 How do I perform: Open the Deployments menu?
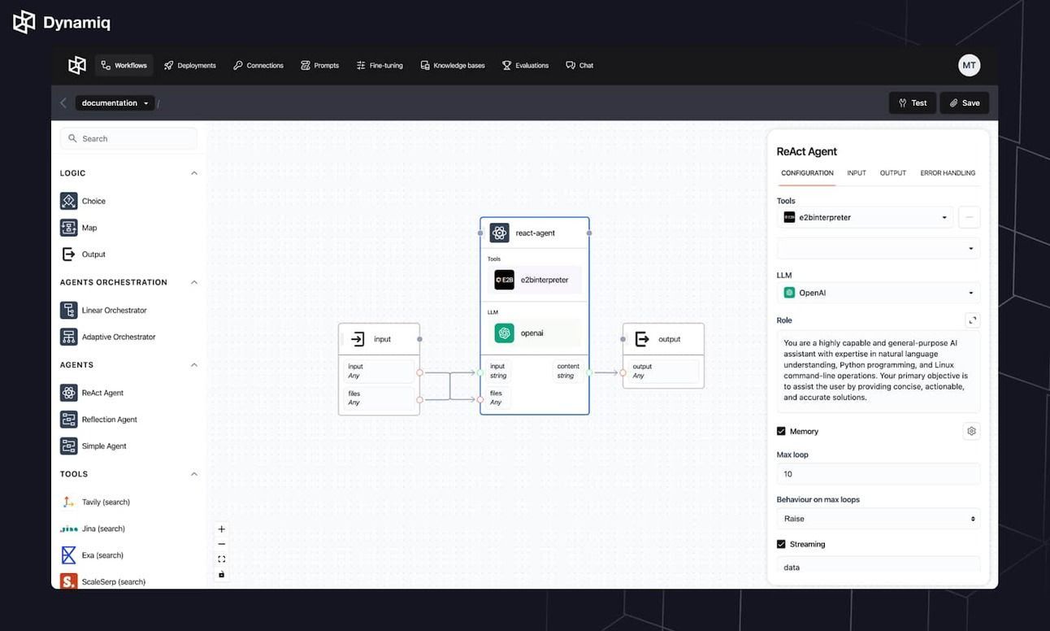click(189, 65)
